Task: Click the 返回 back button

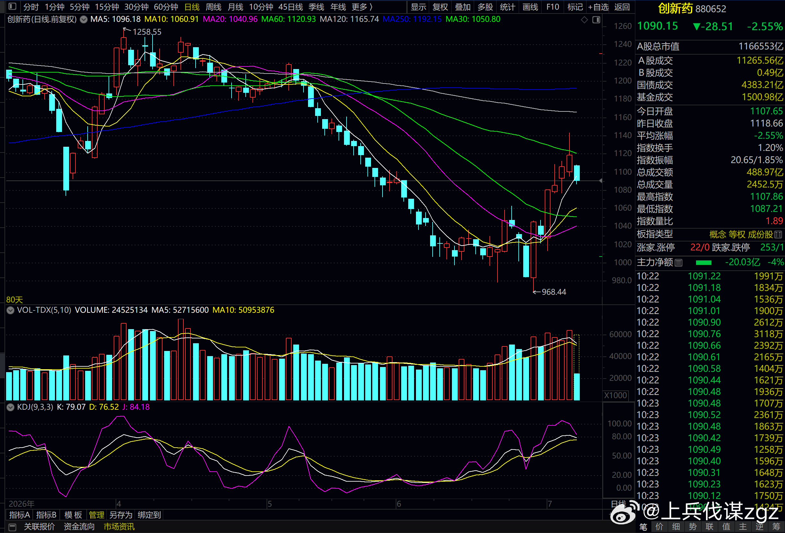Action: click(622, 7)
